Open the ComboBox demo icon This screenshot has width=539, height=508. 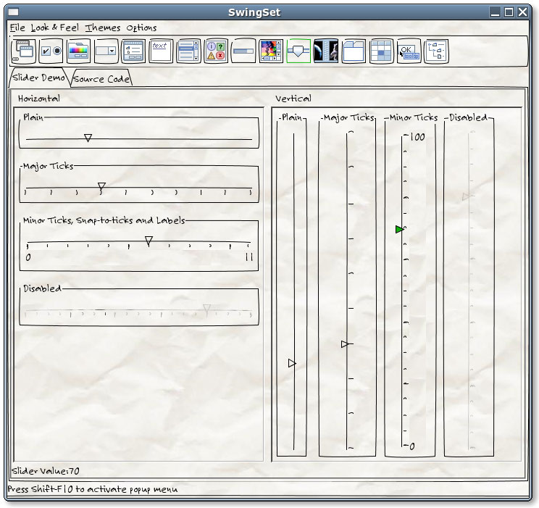coord(106,51)
